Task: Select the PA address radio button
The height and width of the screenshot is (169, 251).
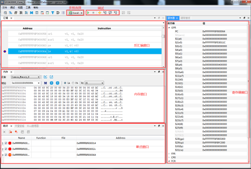Action: 73,83
